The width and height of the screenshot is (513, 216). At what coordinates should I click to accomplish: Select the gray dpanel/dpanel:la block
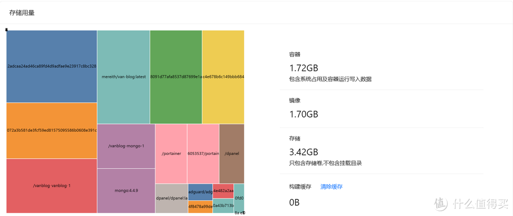click(x=171, y=198)
